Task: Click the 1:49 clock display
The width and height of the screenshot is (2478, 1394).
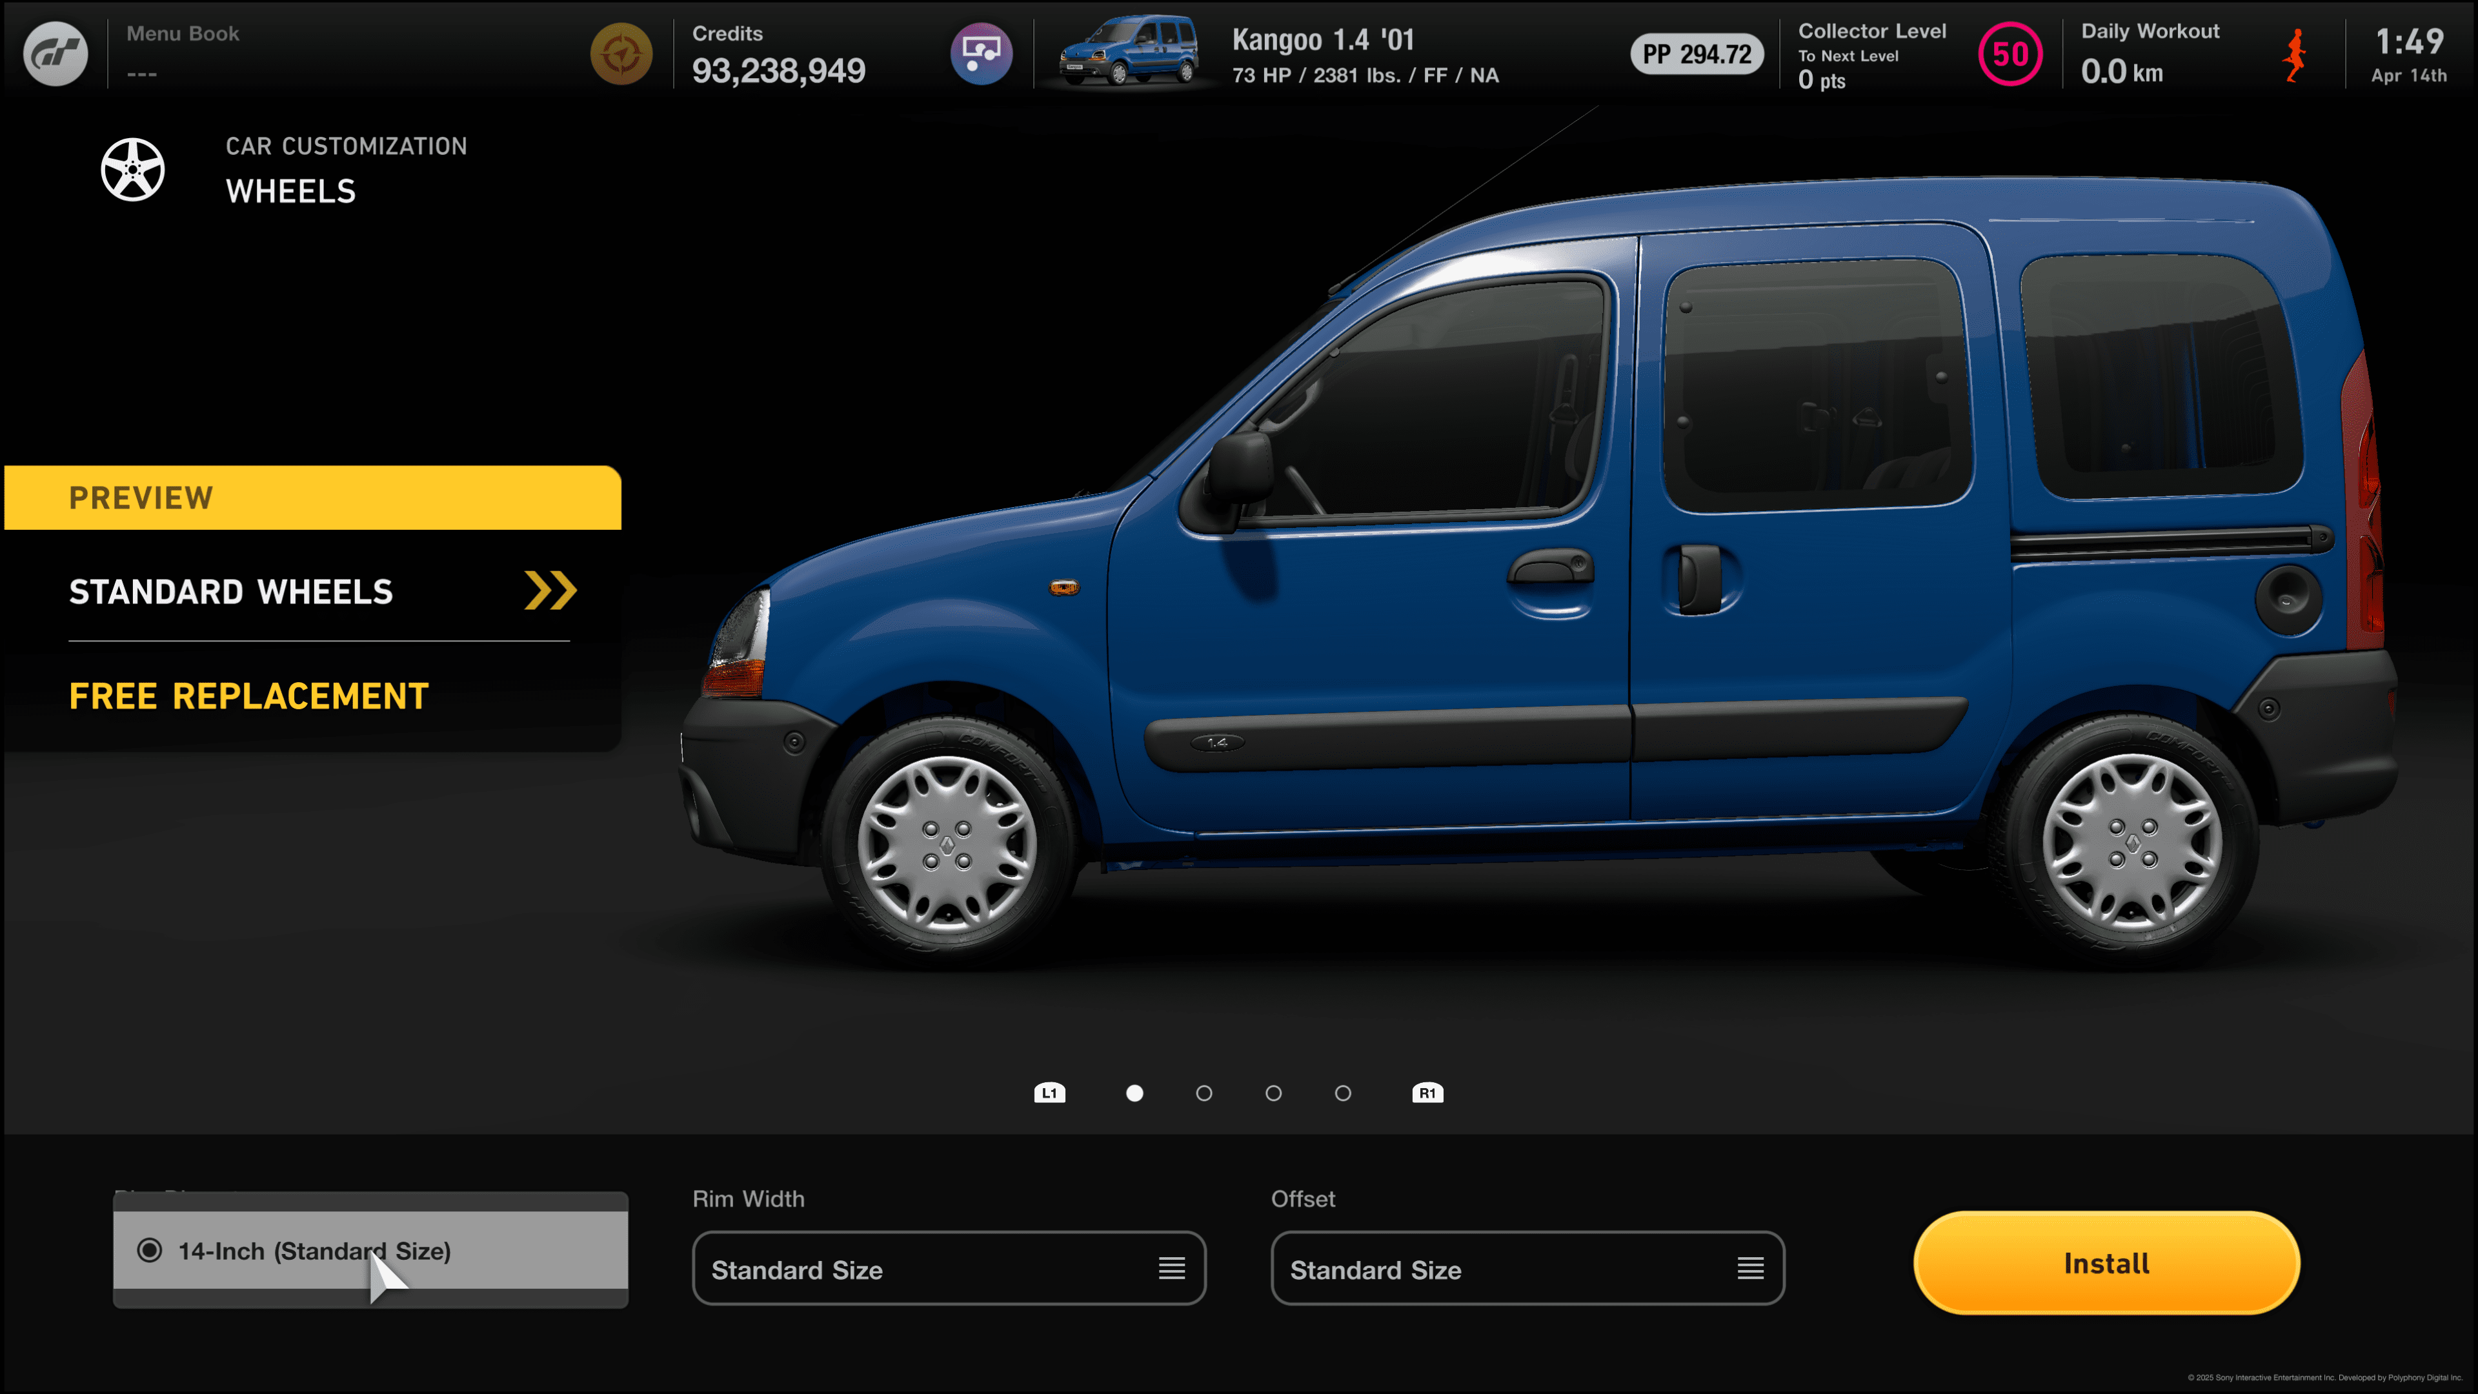Action: (2409, 41)
